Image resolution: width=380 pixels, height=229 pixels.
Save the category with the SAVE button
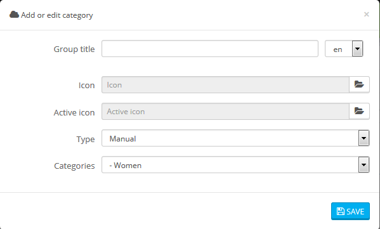(x=350, y=211)
